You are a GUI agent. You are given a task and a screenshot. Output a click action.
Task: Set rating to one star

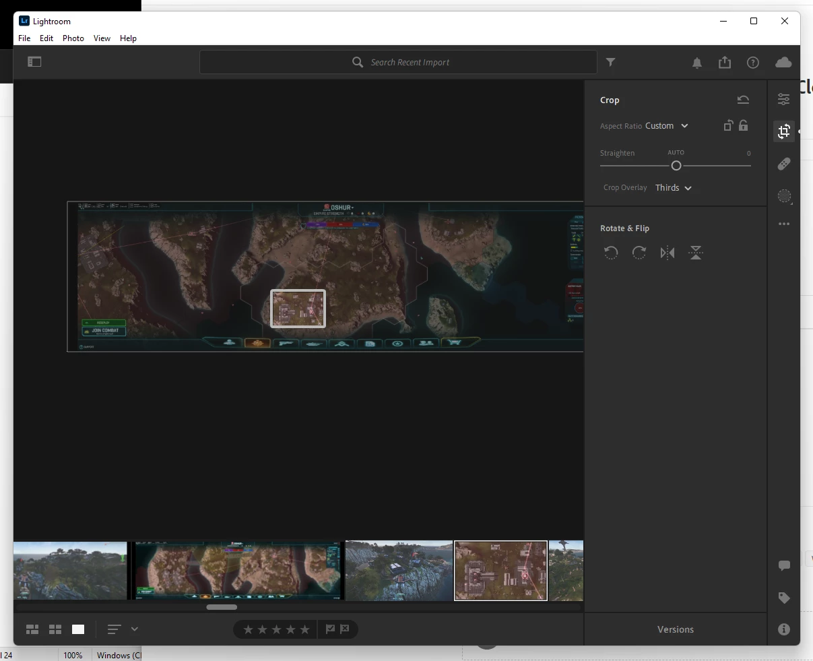pyautogui.click(x=248, y=629)
